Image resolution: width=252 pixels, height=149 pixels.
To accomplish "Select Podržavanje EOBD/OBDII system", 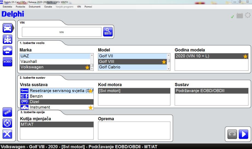I will coord(211,91).
